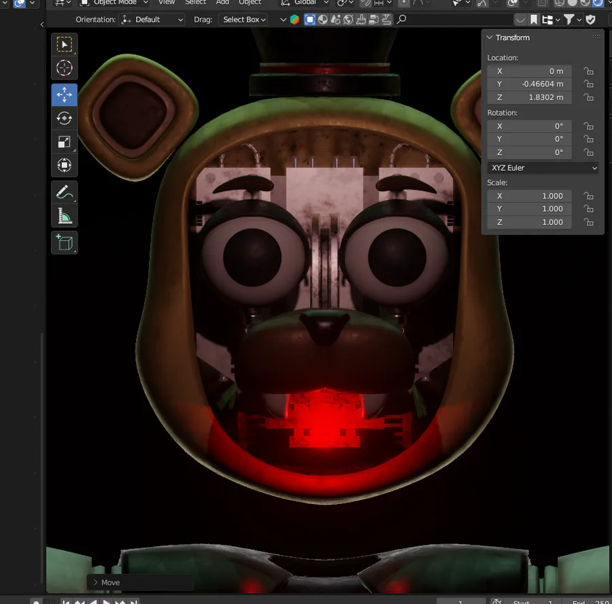This screenshot has height=604, width=612.
Task: Select the Add Cube tool
Action: tap(65, 243)
